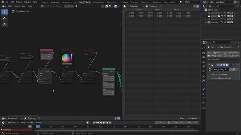The height and width of the screenshot is (135, 241).
Task: Toggle modifier show in render
Action: [x=227, y=65]
